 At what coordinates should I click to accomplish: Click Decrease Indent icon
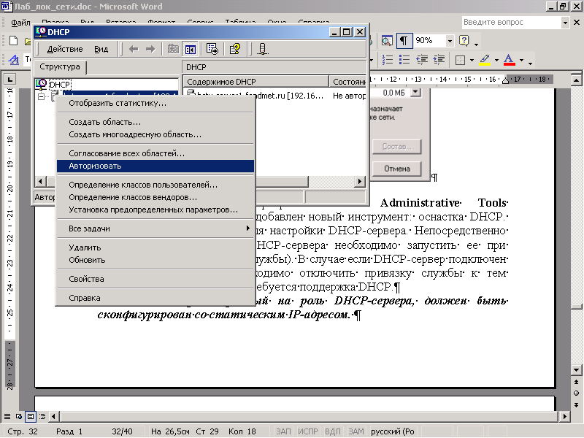pos(422,60)
